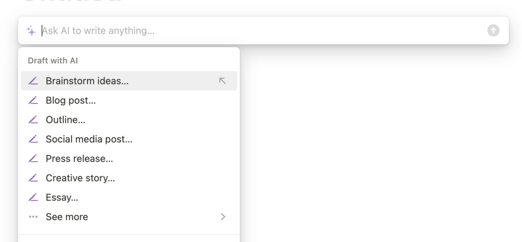Viewport: 522px width, 242px height.
Task: Click the AI sparkle icon in prompt bar
Action: pyautogui.click(x=31, y=31)
